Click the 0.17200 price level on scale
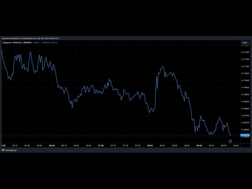This screenshot has height=189, width=252. (x=245, y=52)
